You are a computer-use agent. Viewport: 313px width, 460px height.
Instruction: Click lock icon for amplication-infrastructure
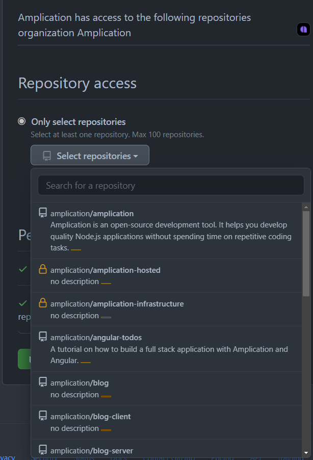[43, 303]
